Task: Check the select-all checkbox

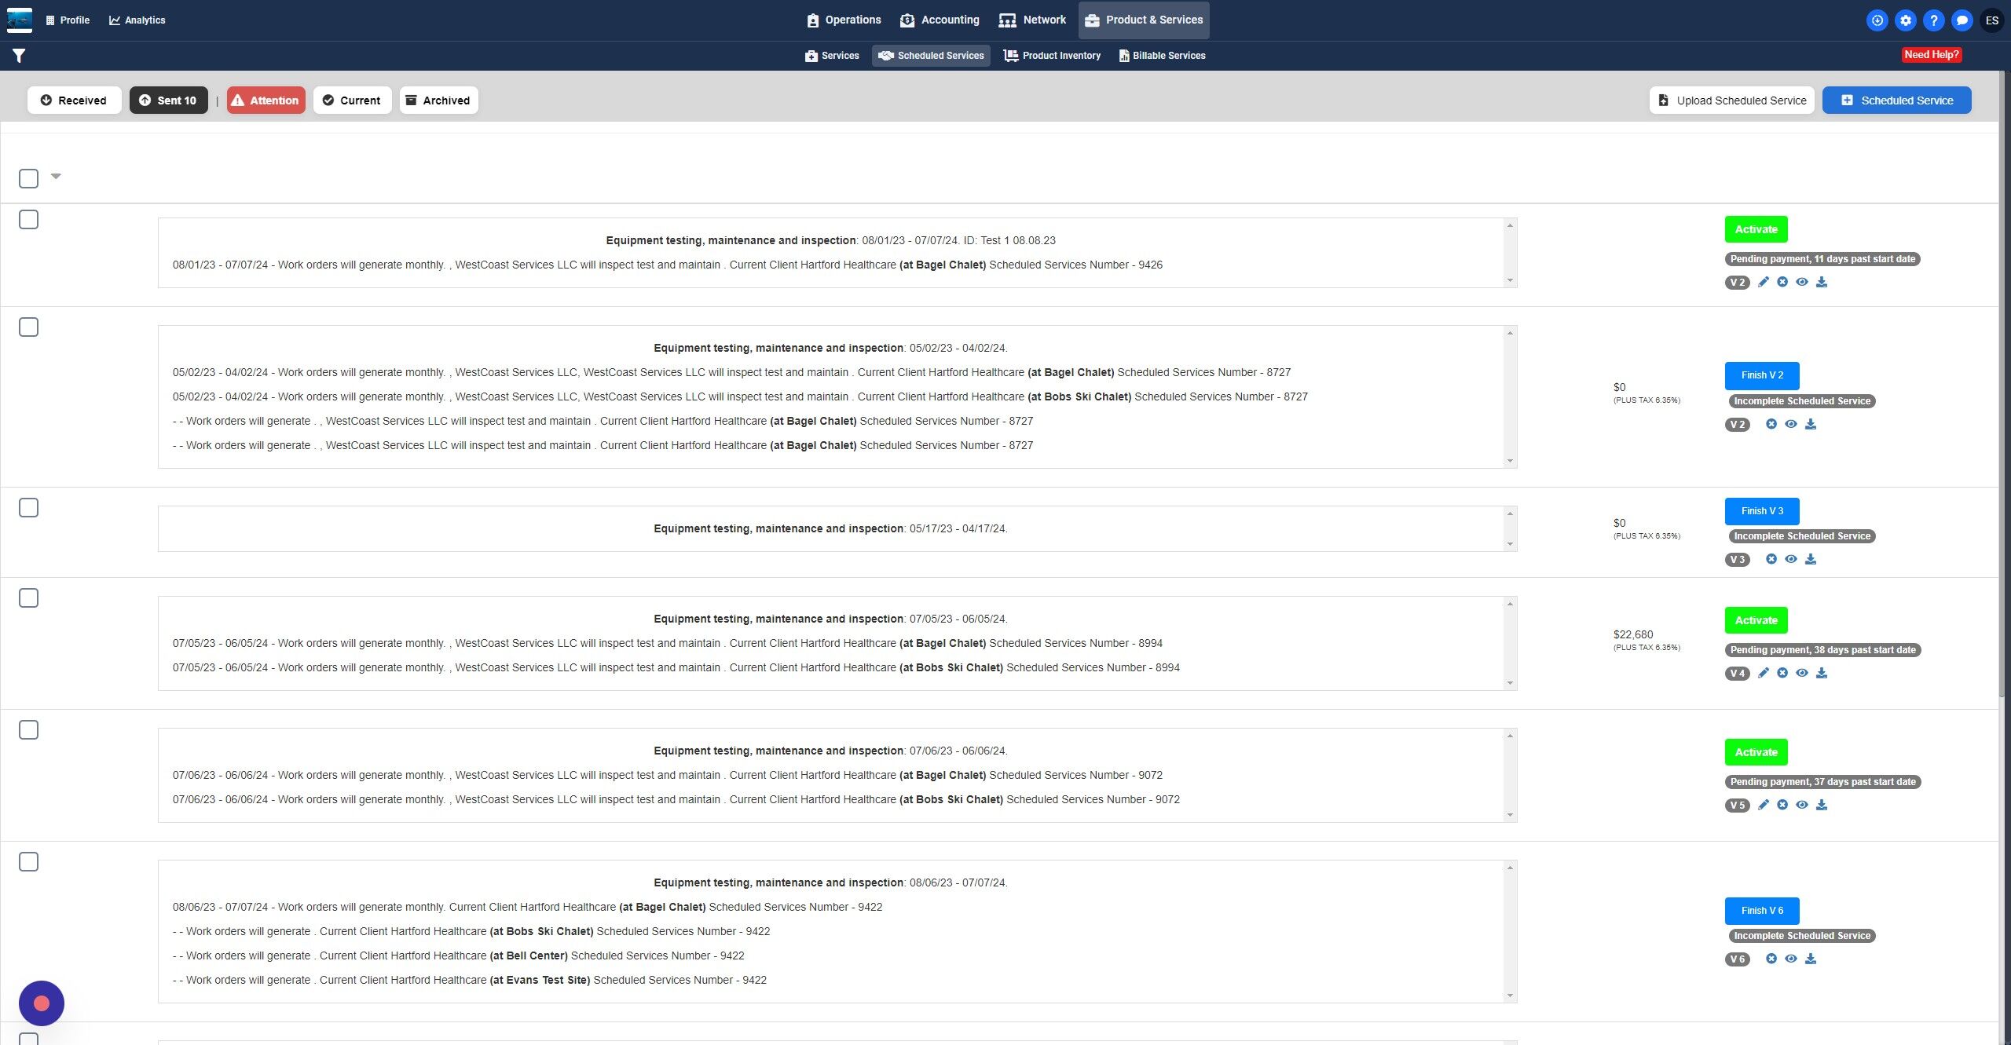Action: pyautogui.click(x=28, y=179)
